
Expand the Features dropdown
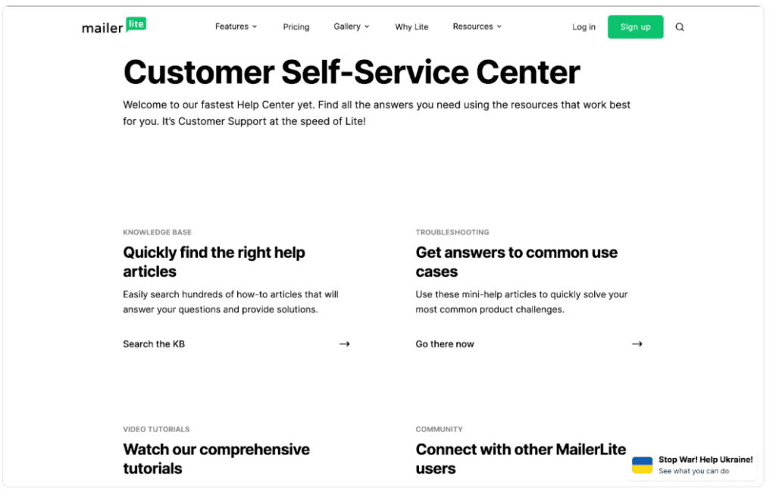point(236,27)
